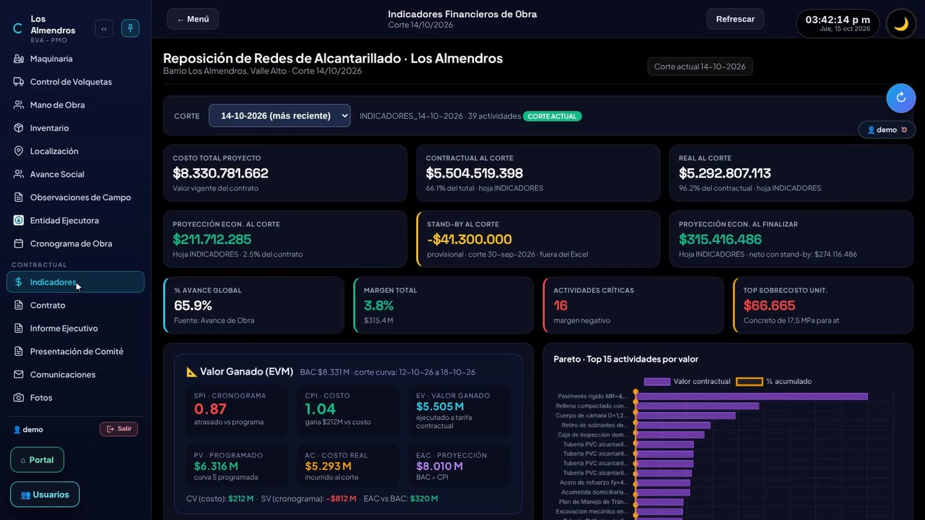Click the Costo Total Proyecto card

[285, 173]
